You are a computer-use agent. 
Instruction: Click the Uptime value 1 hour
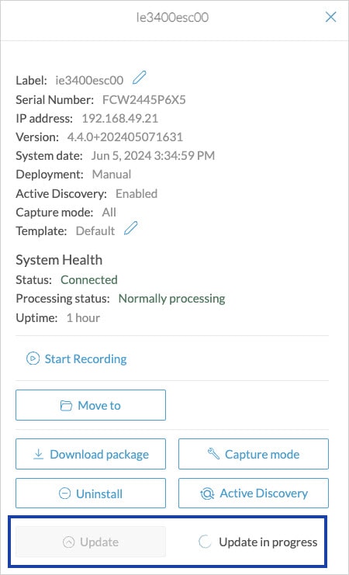[x=83, y=317]
